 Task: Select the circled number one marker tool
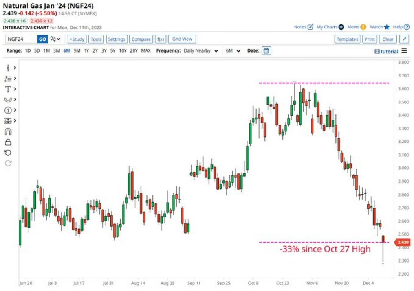(x=8, y=110)
